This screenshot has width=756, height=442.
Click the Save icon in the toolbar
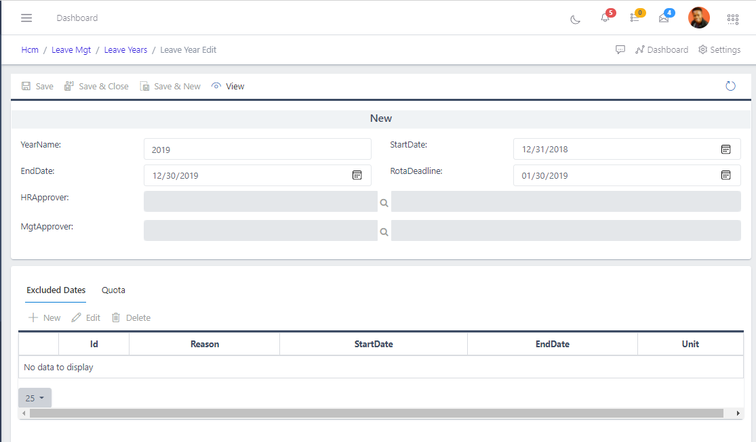(x=26, y=86)
